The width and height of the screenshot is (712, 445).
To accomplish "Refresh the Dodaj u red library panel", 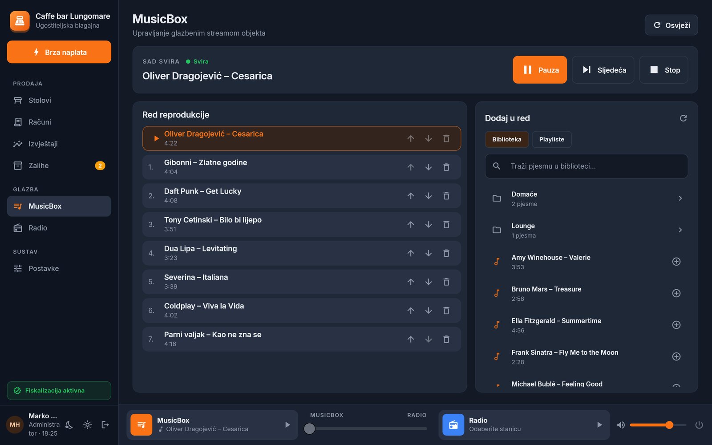I will (x=684, y=118).
